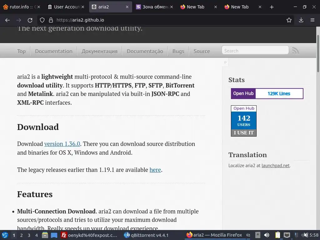Follow the version 1.36.0 download link
Screen dimensions: 320x240
(x=62, y=144)
